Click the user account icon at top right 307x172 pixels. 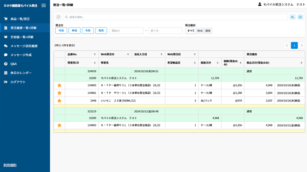point(260,4)
